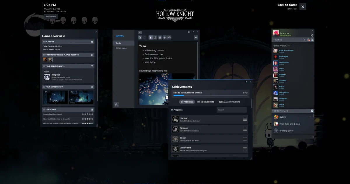The image size is (350, 184).
Task: Toggle italic formatting in the notes editor
Action: click(155, 37)
